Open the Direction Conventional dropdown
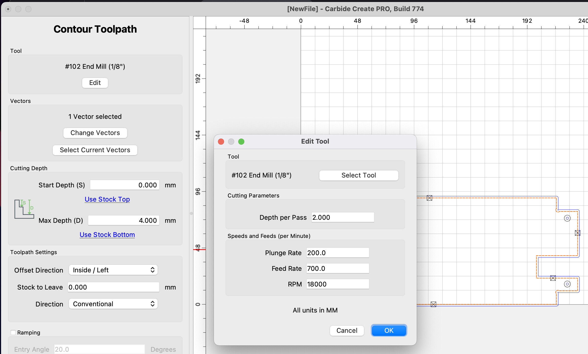 tap(113, 304)
